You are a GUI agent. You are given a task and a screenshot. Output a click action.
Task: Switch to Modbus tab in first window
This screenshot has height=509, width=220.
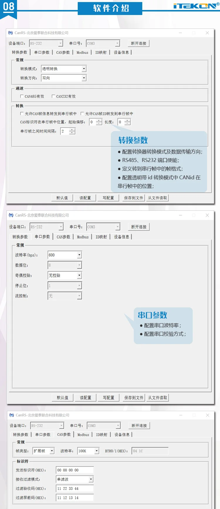82,53
